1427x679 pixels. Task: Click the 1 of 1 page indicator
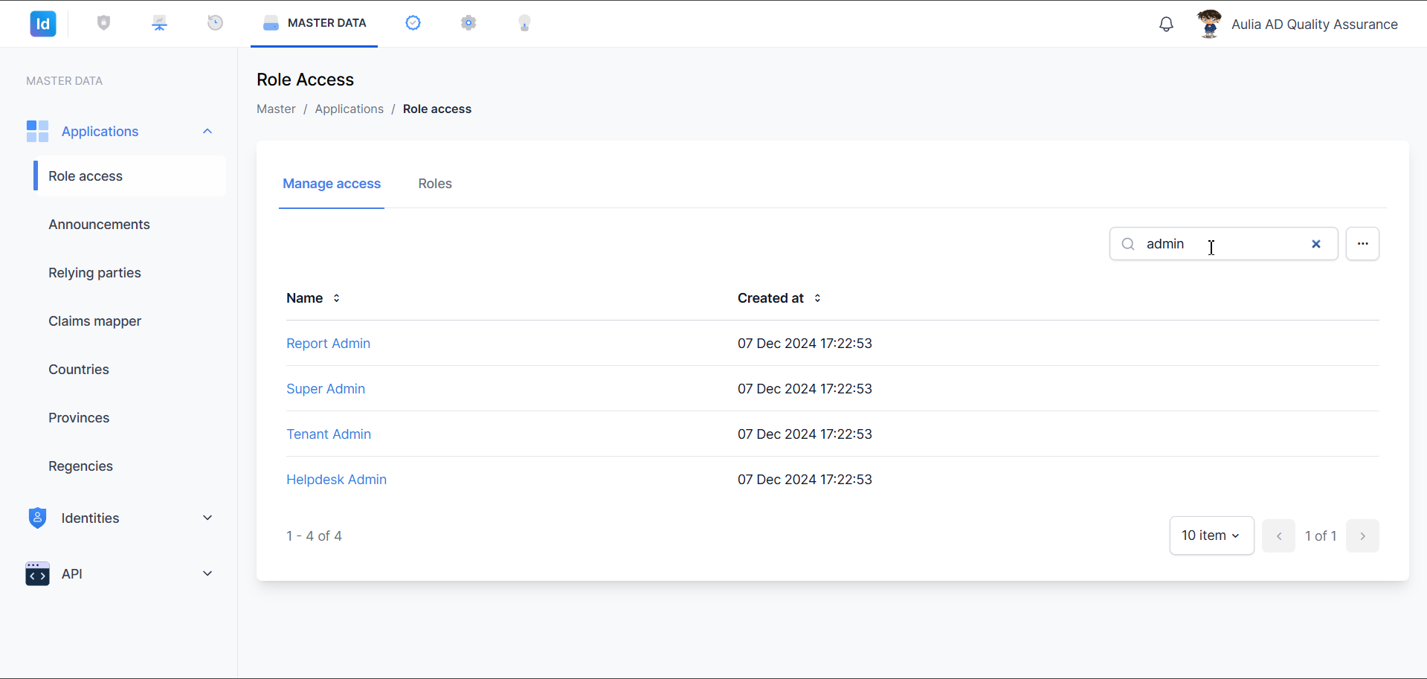click(x=1321, y=535)
